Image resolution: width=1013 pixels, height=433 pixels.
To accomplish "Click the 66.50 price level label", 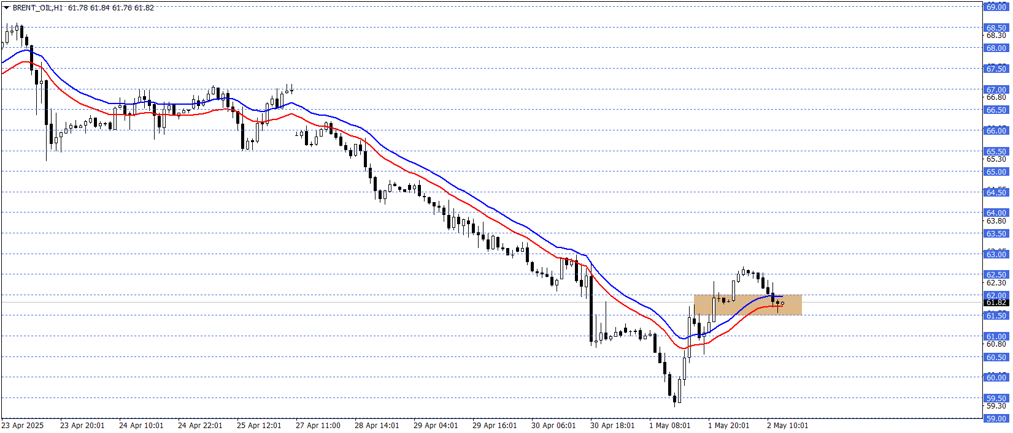I will point(996,110).
